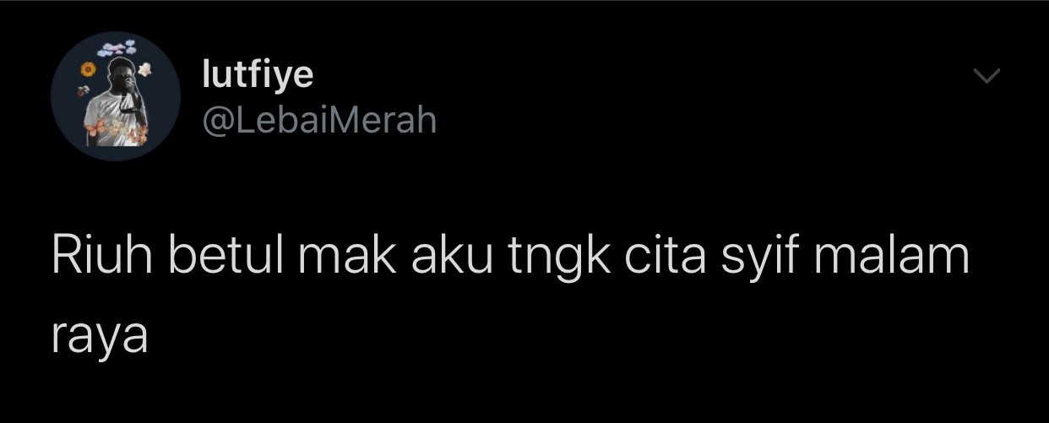The width and height of the screenshot is (1049, 423).
Task: Select the tweet text starting with Riuh
Action: tap(510, 297)
